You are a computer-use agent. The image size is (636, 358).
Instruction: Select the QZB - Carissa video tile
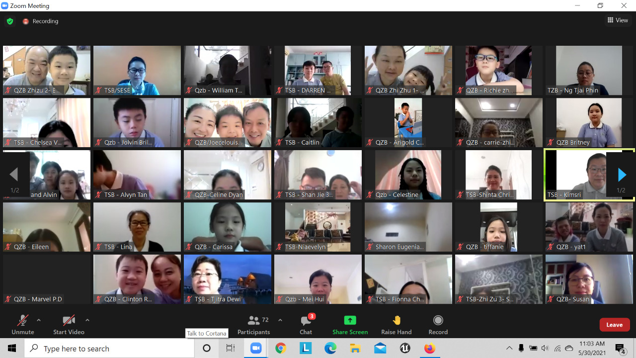[228, 227]
